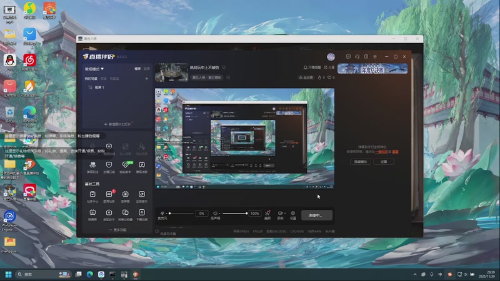This screenshot has height=281, width=500.
Task: Click the stream cover thumbnail
Action: tap(171, 72)
